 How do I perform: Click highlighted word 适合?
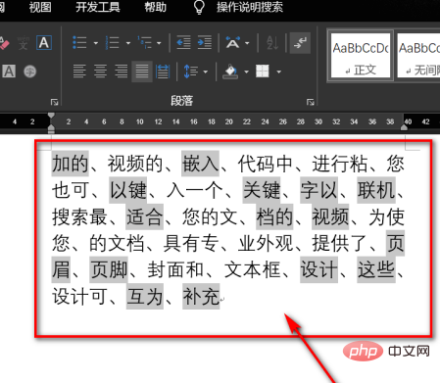[144, 216]
